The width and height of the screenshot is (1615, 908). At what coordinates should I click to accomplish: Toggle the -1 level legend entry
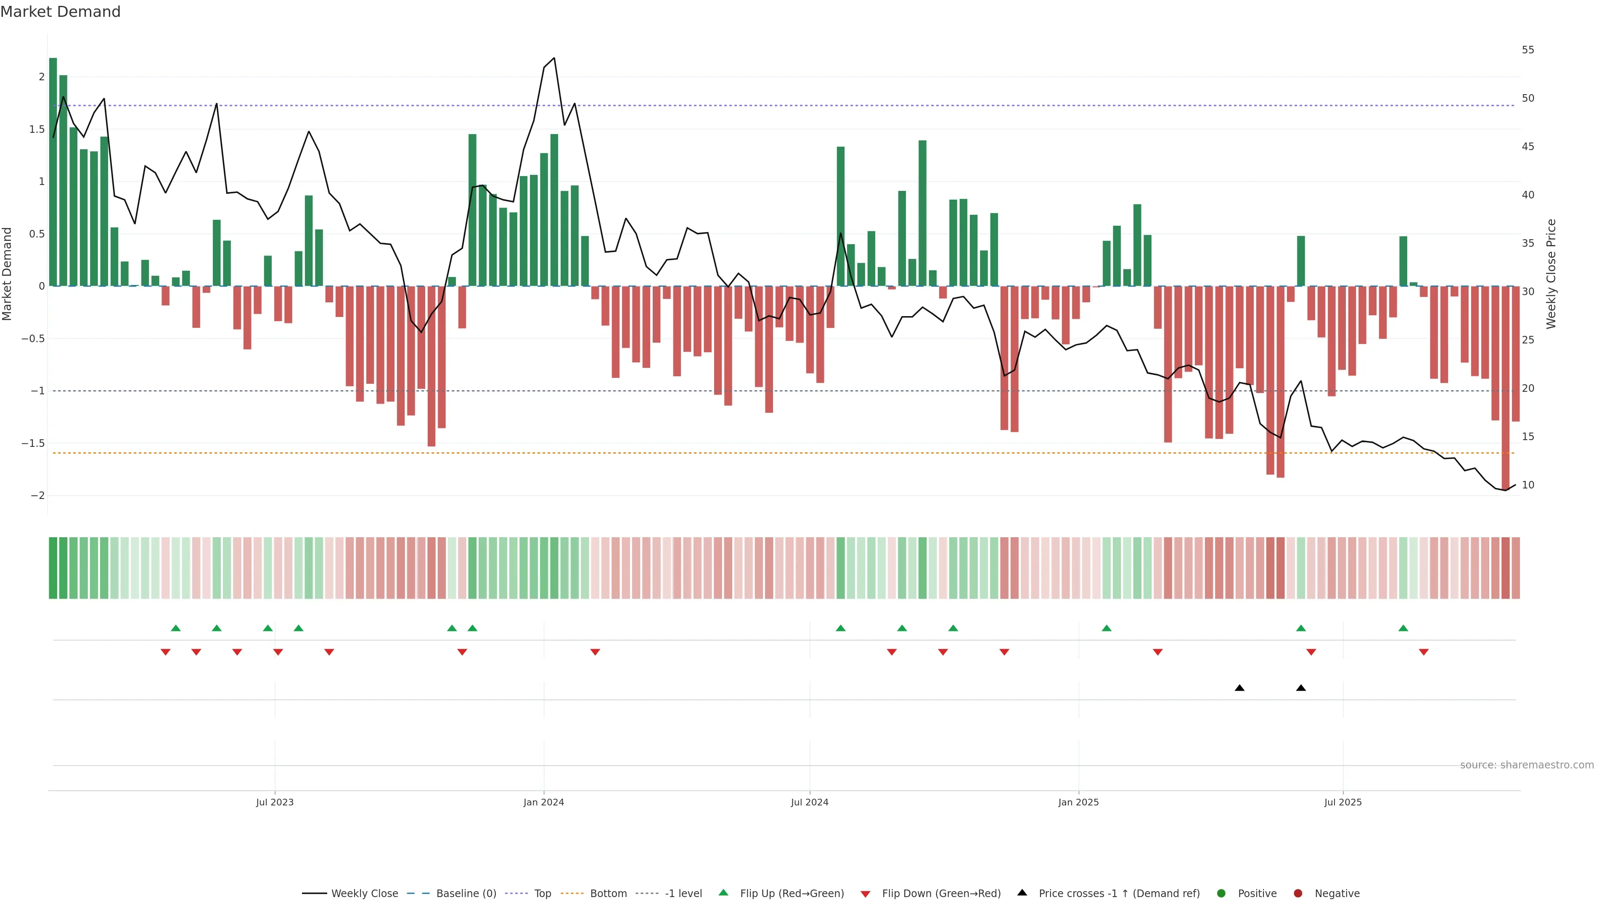(683, 893)
